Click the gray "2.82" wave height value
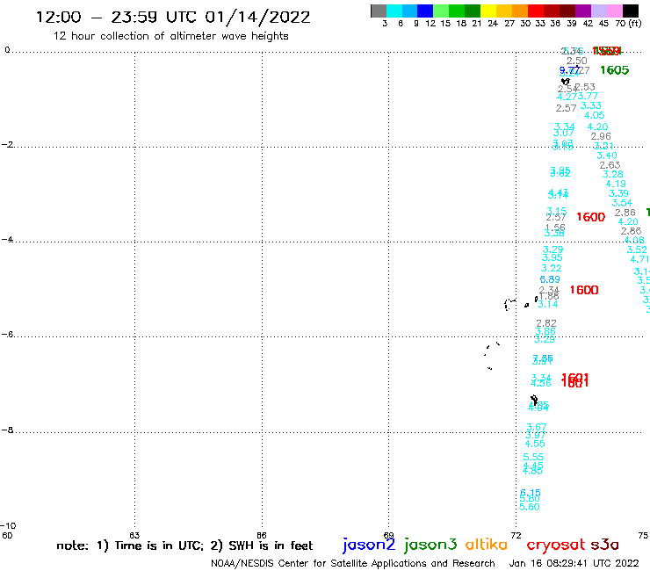Viewport: 650px width, 571px height. [x=546, y=323]
